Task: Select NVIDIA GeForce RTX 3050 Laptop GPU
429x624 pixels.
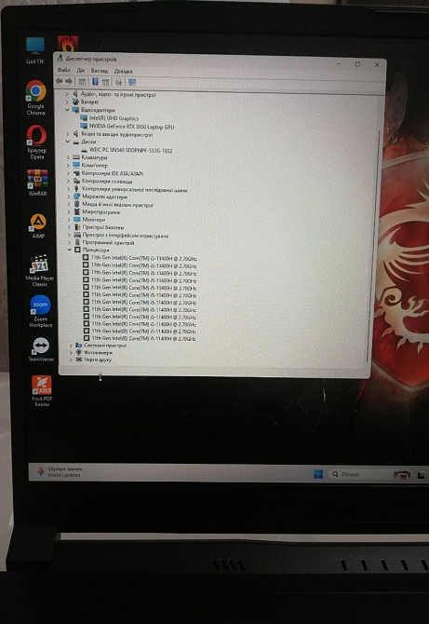Action: tap(131, 127)
